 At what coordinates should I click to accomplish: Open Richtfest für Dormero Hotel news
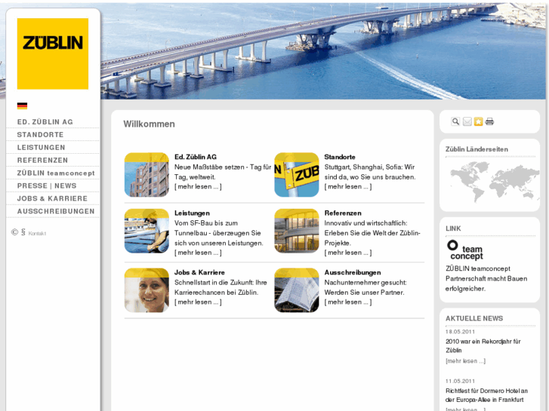pos(486,395)
